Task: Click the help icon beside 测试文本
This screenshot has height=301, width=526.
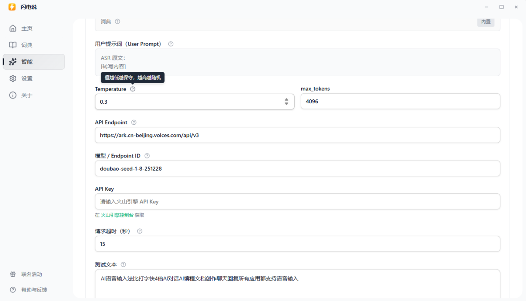Action: coord(123,264)
